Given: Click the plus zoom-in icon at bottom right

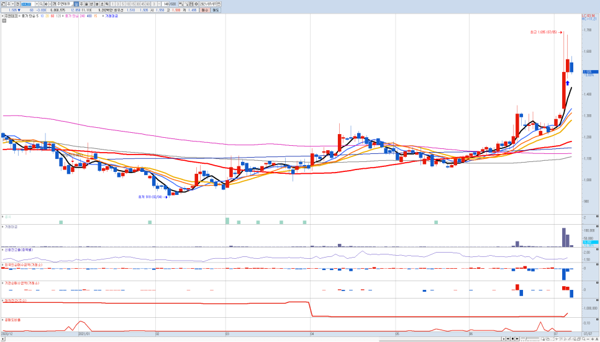Looking at the screenshot, I should tap(593, 339).
